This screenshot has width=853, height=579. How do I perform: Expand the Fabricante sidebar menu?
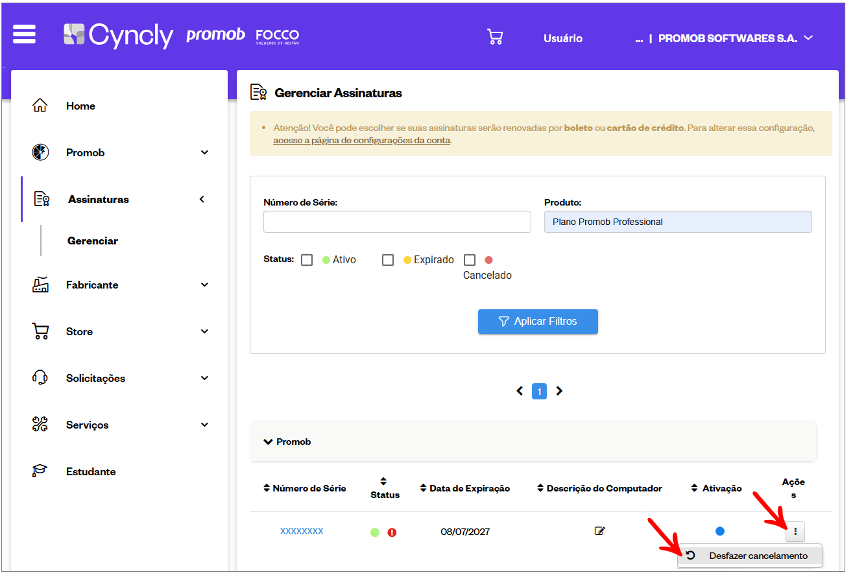point(205,285)
